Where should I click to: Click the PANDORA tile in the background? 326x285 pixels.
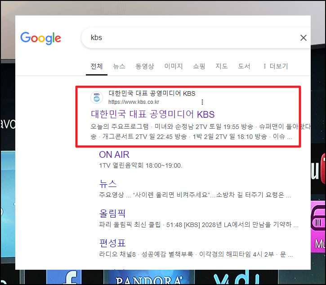tap(149, 277)
